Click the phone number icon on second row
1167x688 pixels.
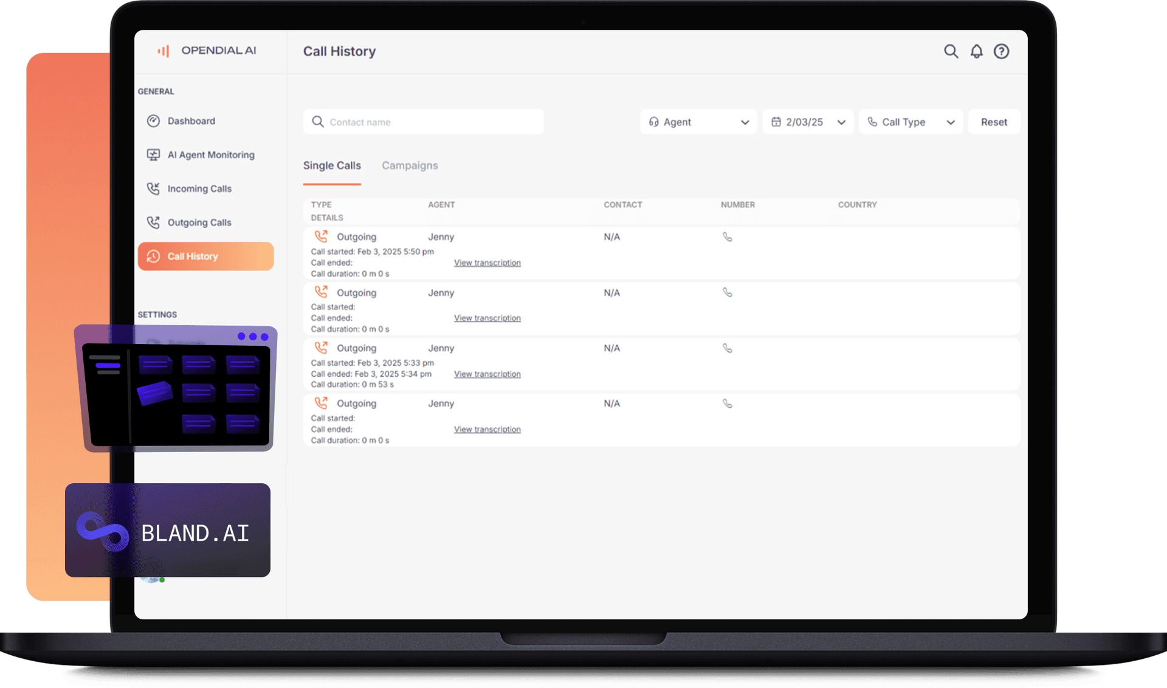[x=728, y=293]
